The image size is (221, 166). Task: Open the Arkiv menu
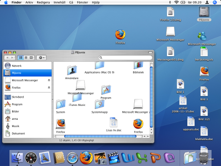click(x=29, y=2)
